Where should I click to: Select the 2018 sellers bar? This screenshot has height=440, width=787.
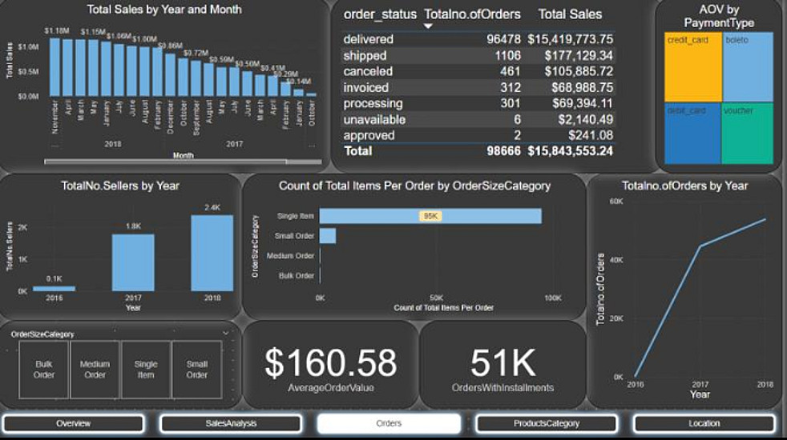(x=212, y=253)
